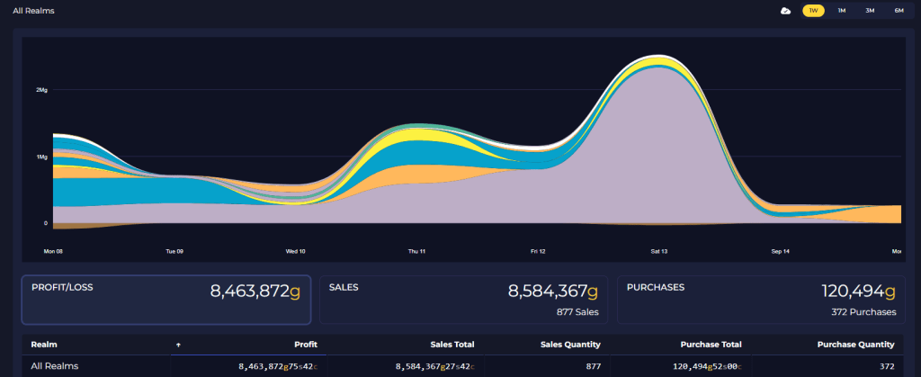Image resolution: width=921 pixels, height=377 pixels.
Task: Click the Wed 10 date axis label
Action: click(295, 252)
